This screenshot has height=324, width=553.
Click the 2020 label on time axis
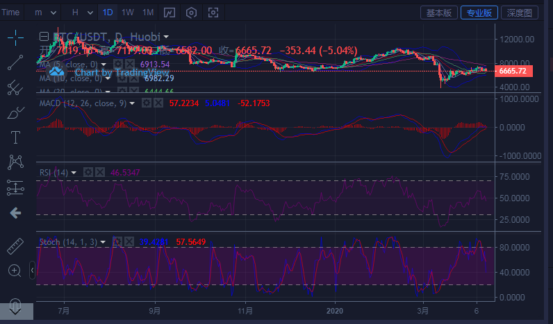(334, 311)
